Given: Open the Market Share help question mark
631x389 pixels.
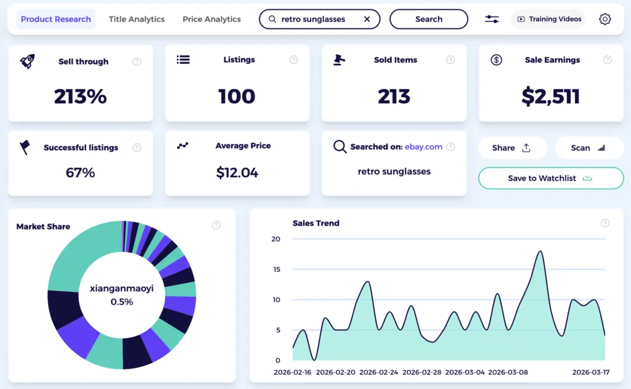Looking at the screenshot, I should [216, 225].
